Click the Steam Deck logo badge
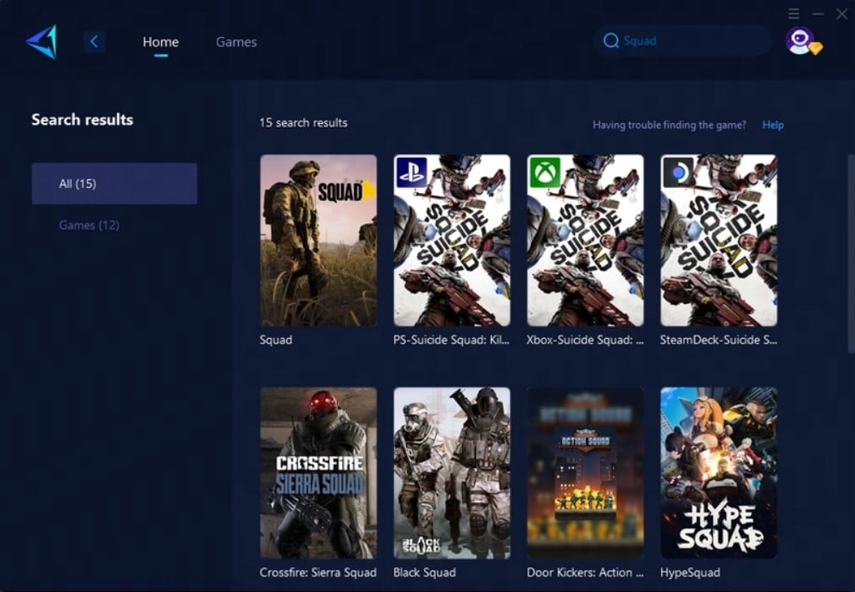 678,172
